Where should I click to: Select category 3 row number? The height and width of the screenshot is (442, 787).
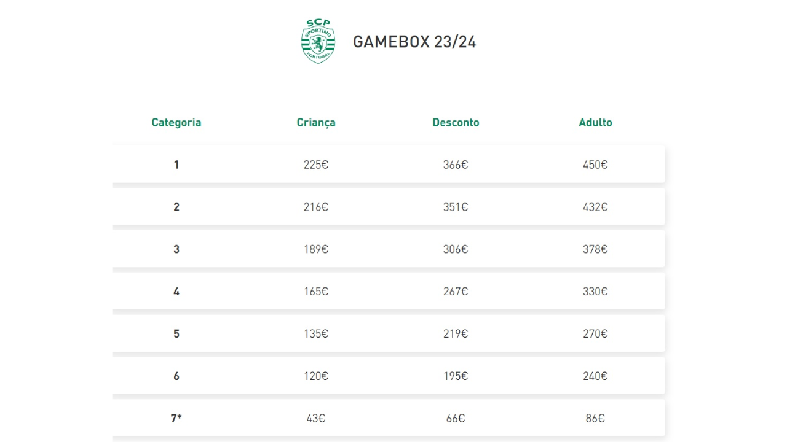[x=176, y=249]
